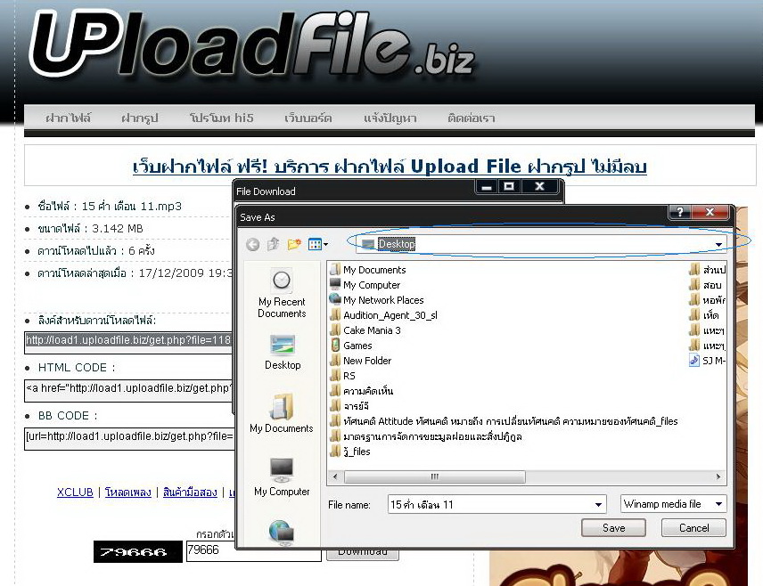Select the Cake Mania 3 folder
Viewport: 763px width, 586px height.
point(365,330)
